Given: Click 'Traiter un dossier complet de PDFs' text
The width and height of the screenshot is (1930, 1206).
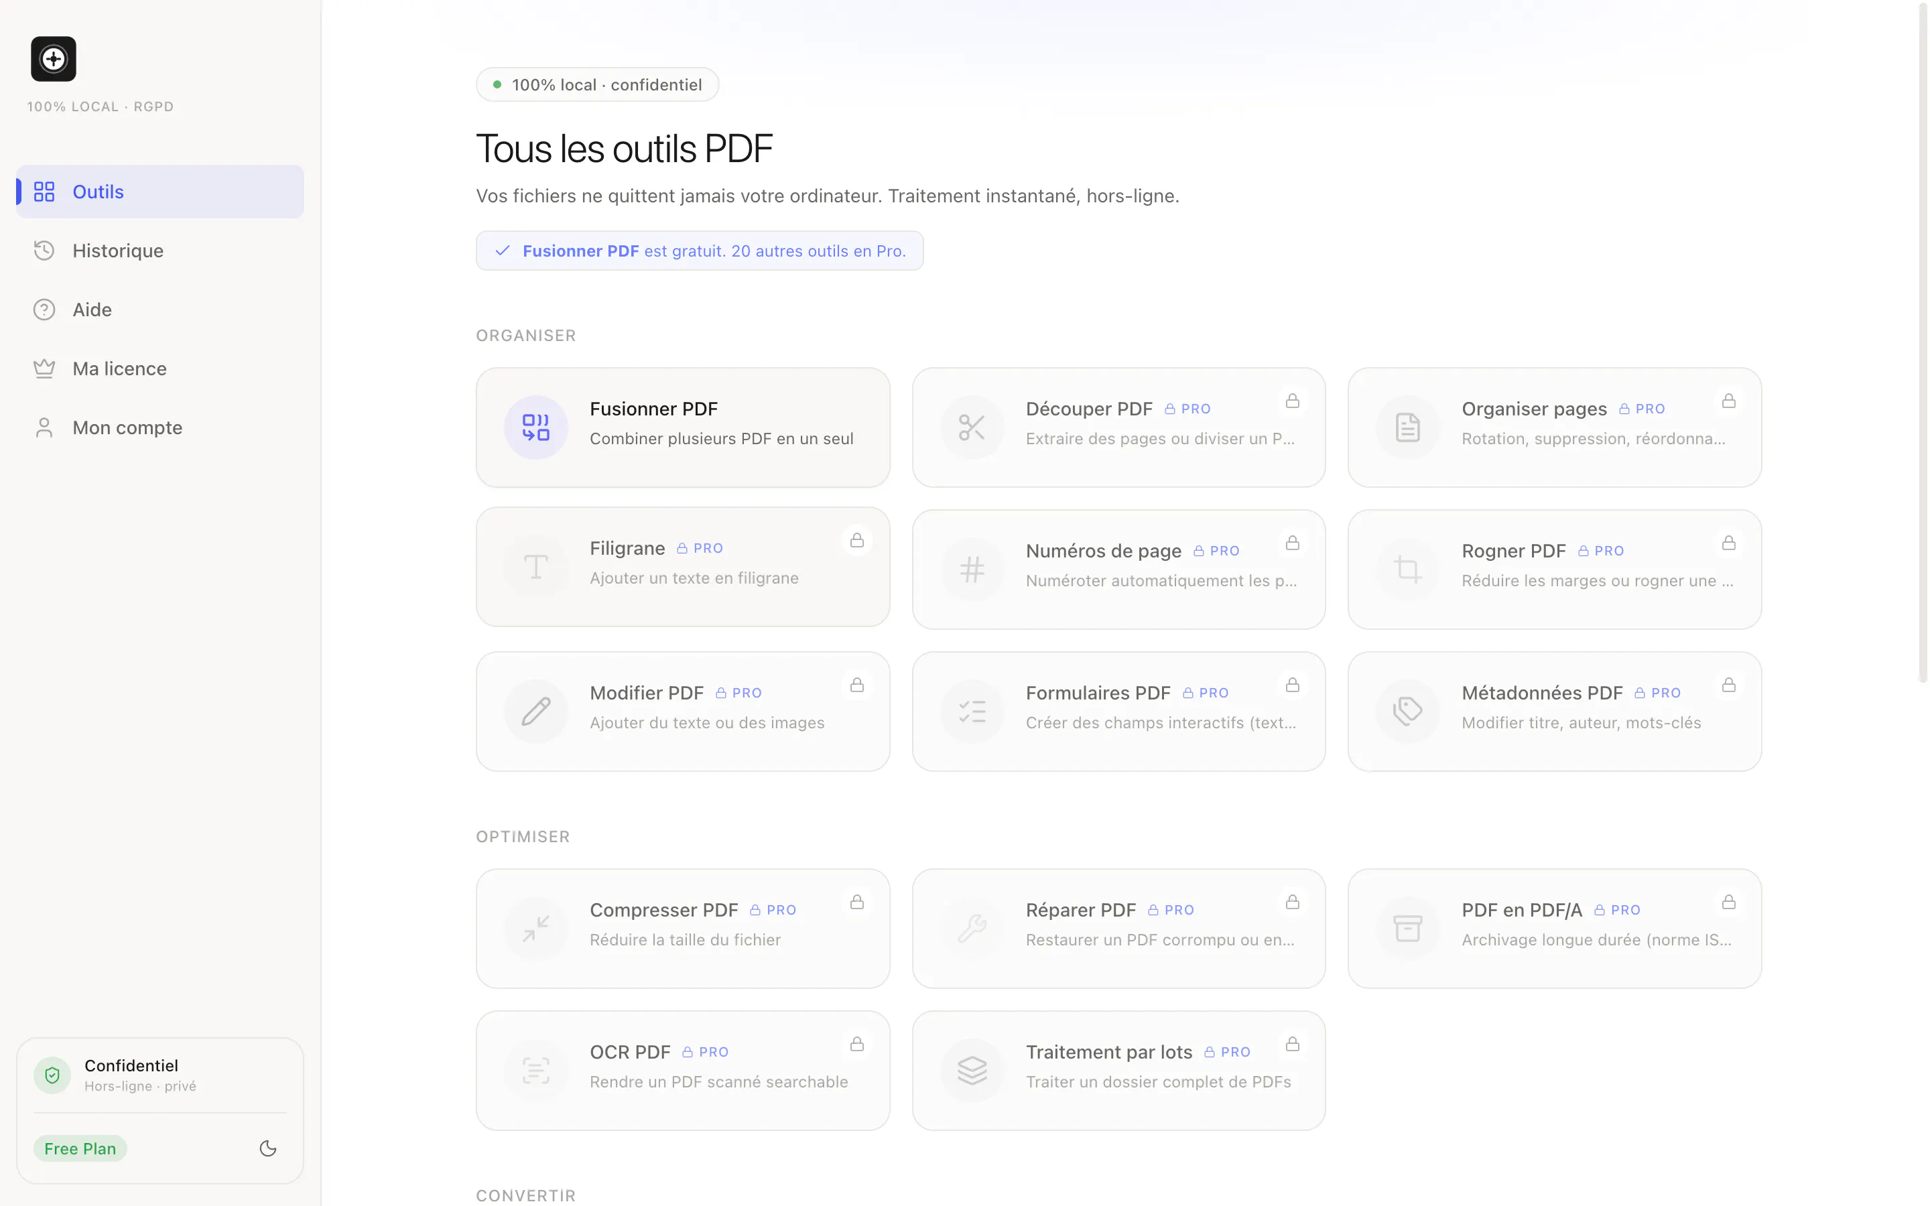Looking at the screenshot, I should [x=1158, y=1081].
